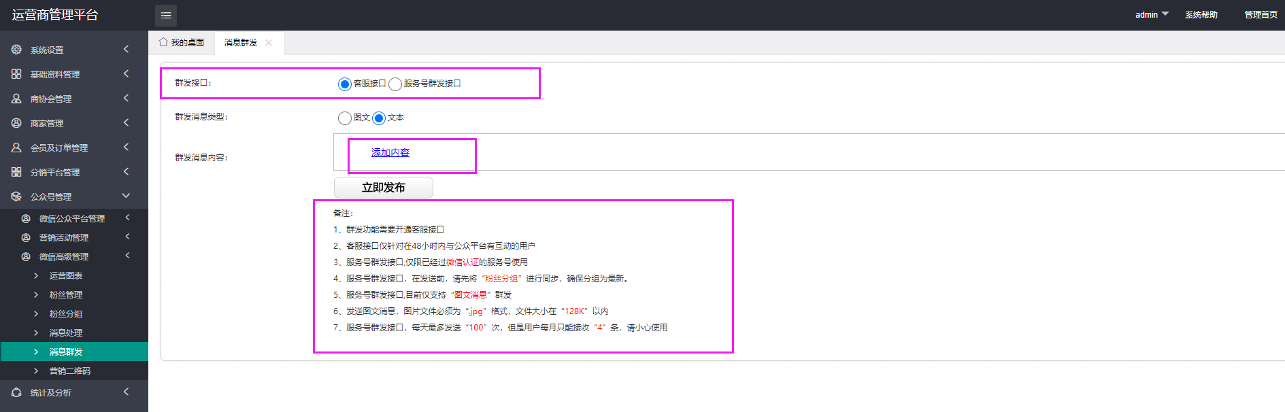
Task: Click the 公众号管理 cube icon
Action: (x=16, y=196)
